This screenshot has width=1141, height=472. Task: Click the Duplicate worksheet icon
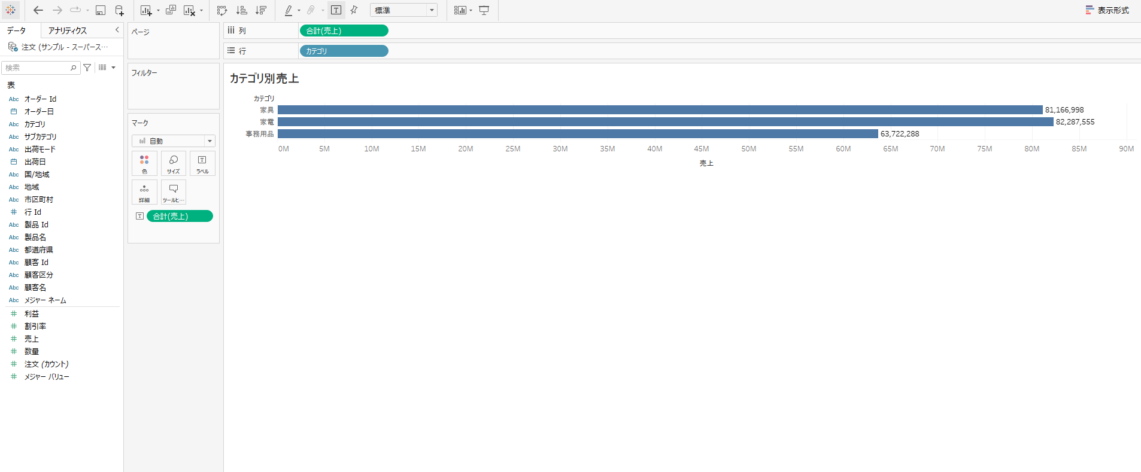point(171,10)
